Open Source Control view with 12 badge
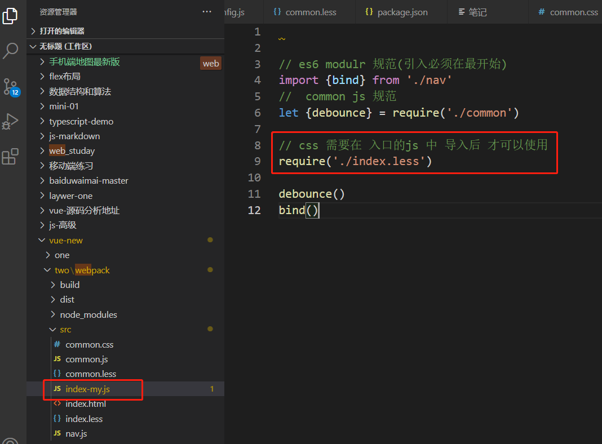The width and height of the screenshot is (602, 444). (11, 87)
